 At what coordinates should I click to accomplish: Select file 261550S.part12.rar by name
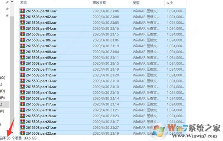click(x=41, y=75)
